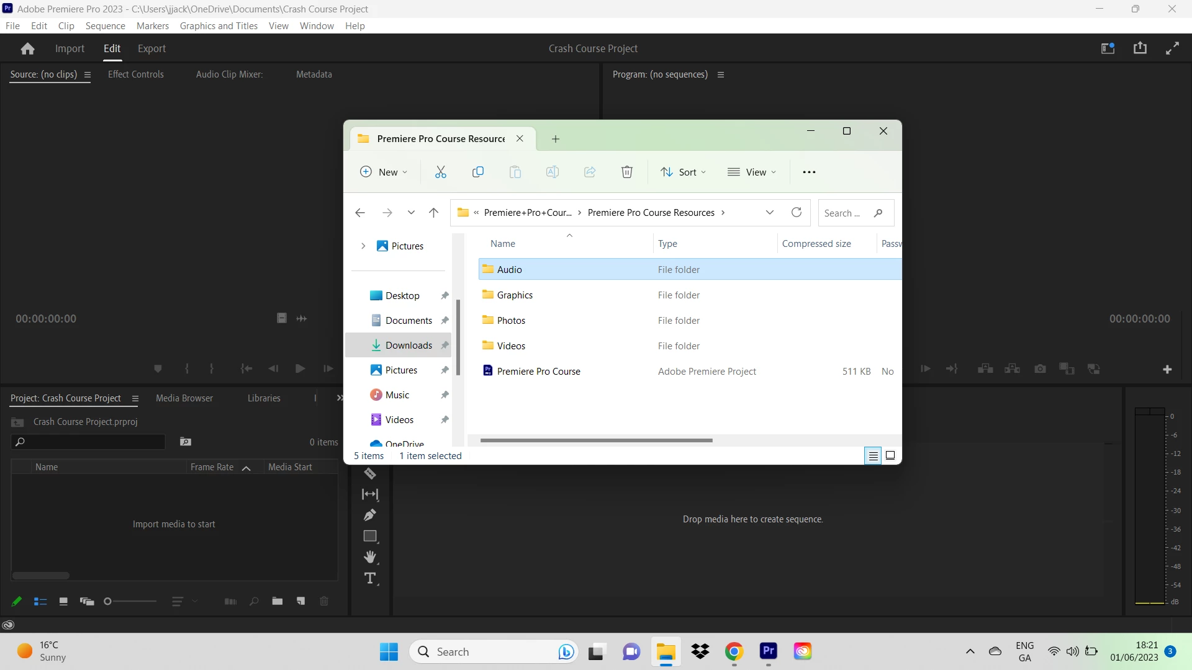Open the Sort dropdown in Explorer
The height and width of the screenshot is (670, 1192).
(684, 172)
